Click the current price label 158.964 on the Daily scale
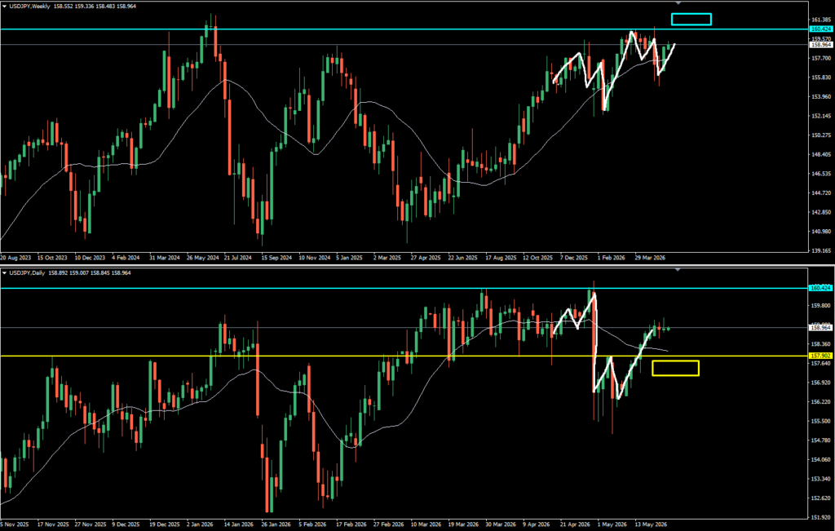Image resolution: width=835 pixels, height=531 pixels. 820,328
